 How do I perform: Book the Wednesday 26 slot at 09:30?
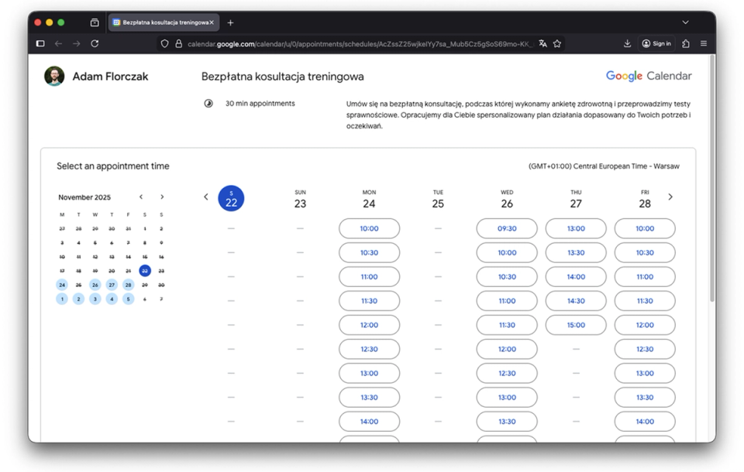click(507, 228)
